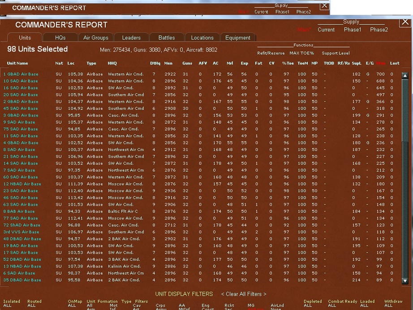
Task: Click Baltic Flt Air C headquarters cell
Action: click(123, 211)
